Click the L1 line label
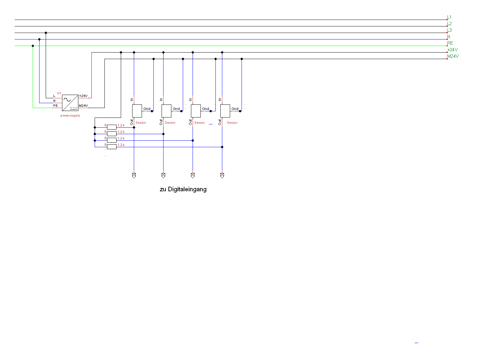This screenshot has height=346, width=488. [449, 17]
